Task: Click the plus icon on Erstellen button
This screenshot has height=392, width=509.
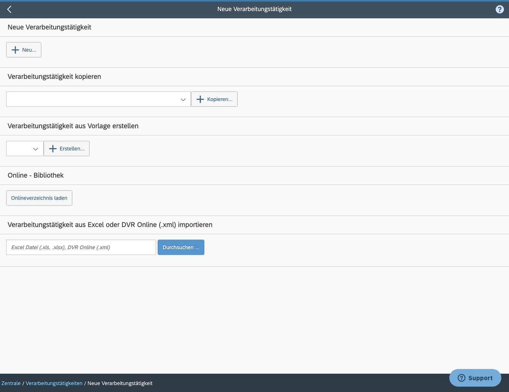Action: [52, 149]
